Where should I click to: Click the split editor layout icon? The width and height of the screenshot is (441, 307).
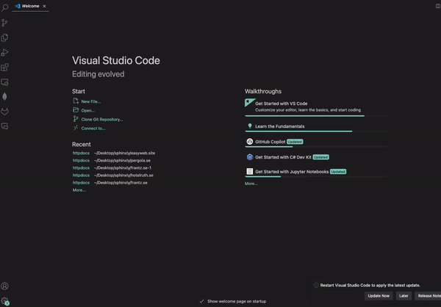pos(438,6)
